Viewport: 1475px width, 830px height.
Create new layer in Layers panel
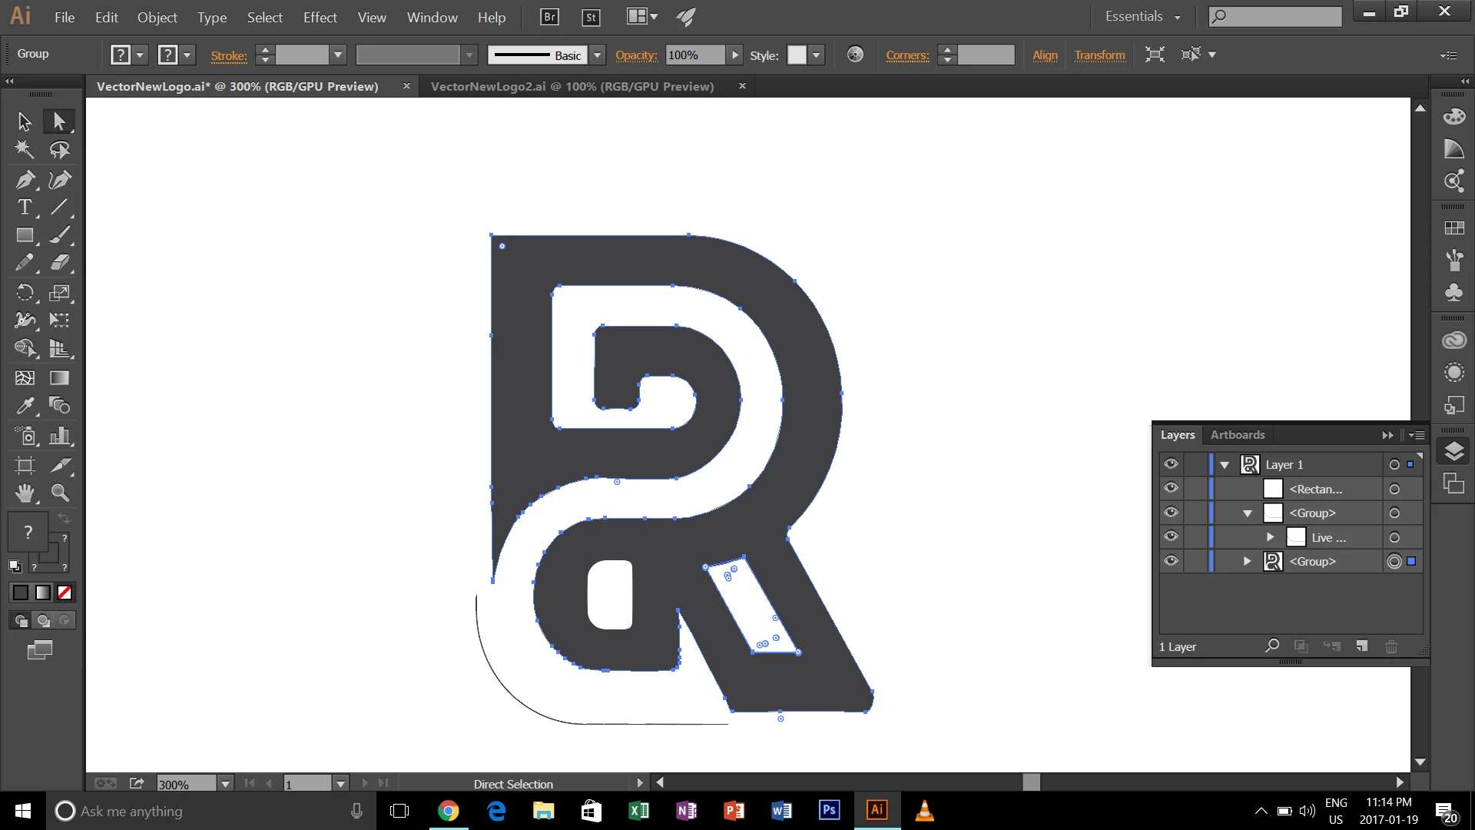point(1361,646)
